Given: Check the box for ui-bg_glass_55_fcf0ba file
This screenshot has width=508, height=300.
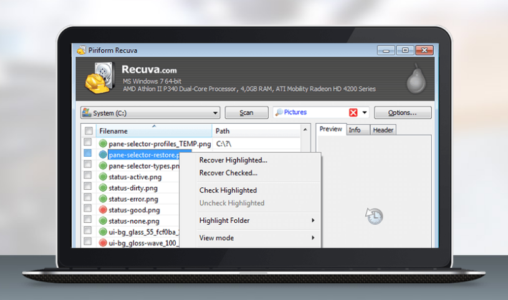Looking at the screenshot, I should click(87, 230).
